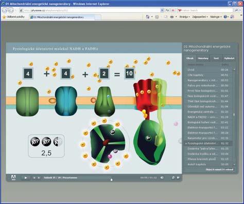Select the Energetická centrála entry
Screen dimensions: 244x204
pyautogui.click(x=208, y=112)
